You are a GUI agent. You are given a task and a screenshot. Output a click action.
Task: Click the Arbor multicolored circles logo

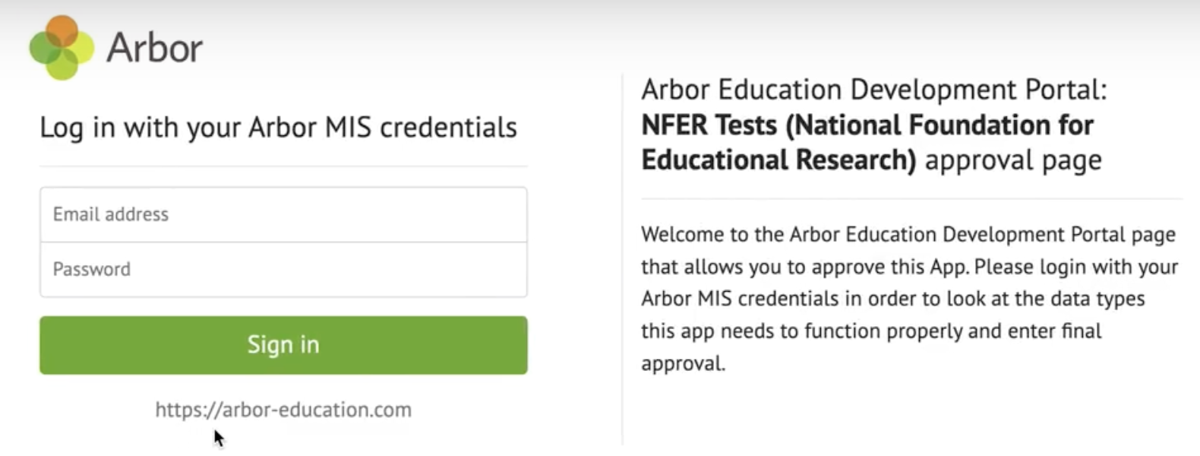coord(62,48)
